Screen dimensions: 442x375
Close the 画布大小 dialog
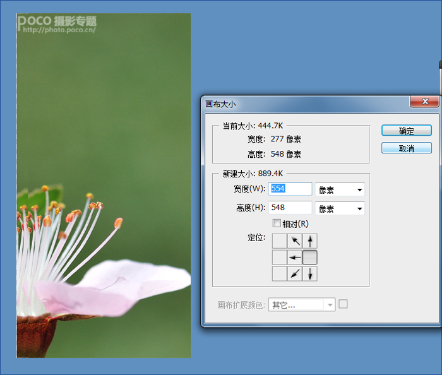click(424, 102)
